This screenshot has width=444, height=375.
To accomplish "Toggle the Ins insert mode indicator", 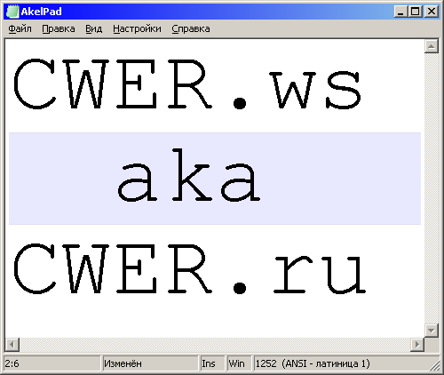I will [x=212, y=363].
